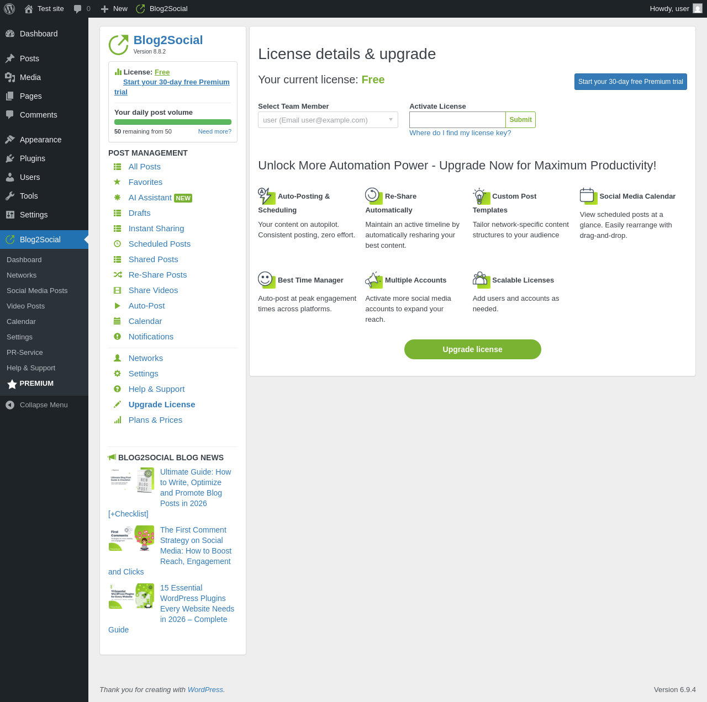Click the Plugins plug icon
This screenshot has width=707, height=702.
[10, 158]
